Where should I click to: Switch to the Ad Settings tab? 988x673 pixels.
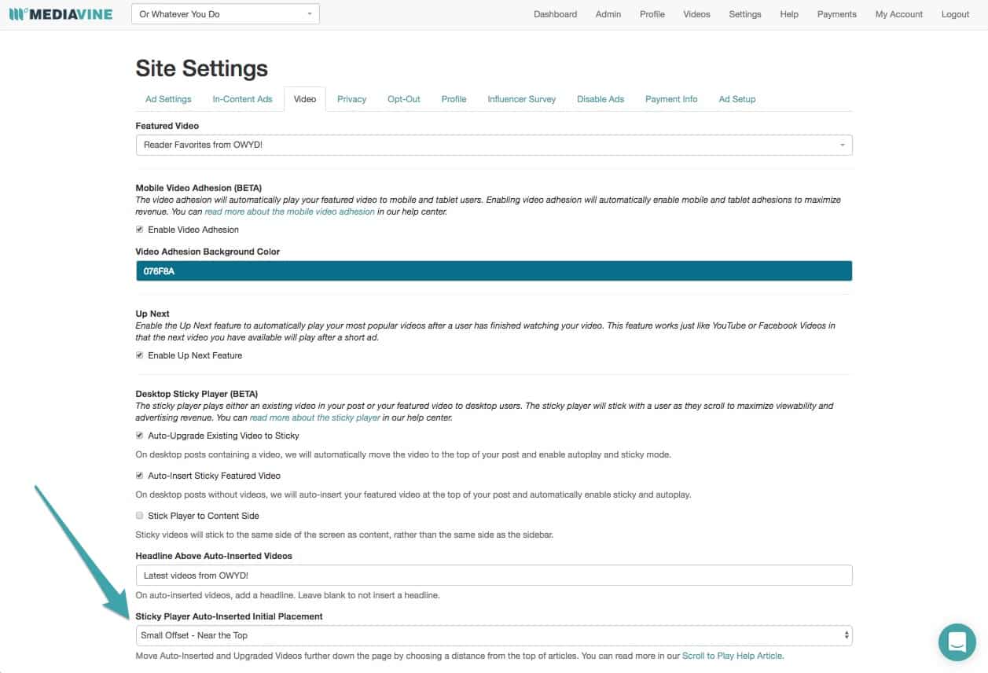[168, 99]
